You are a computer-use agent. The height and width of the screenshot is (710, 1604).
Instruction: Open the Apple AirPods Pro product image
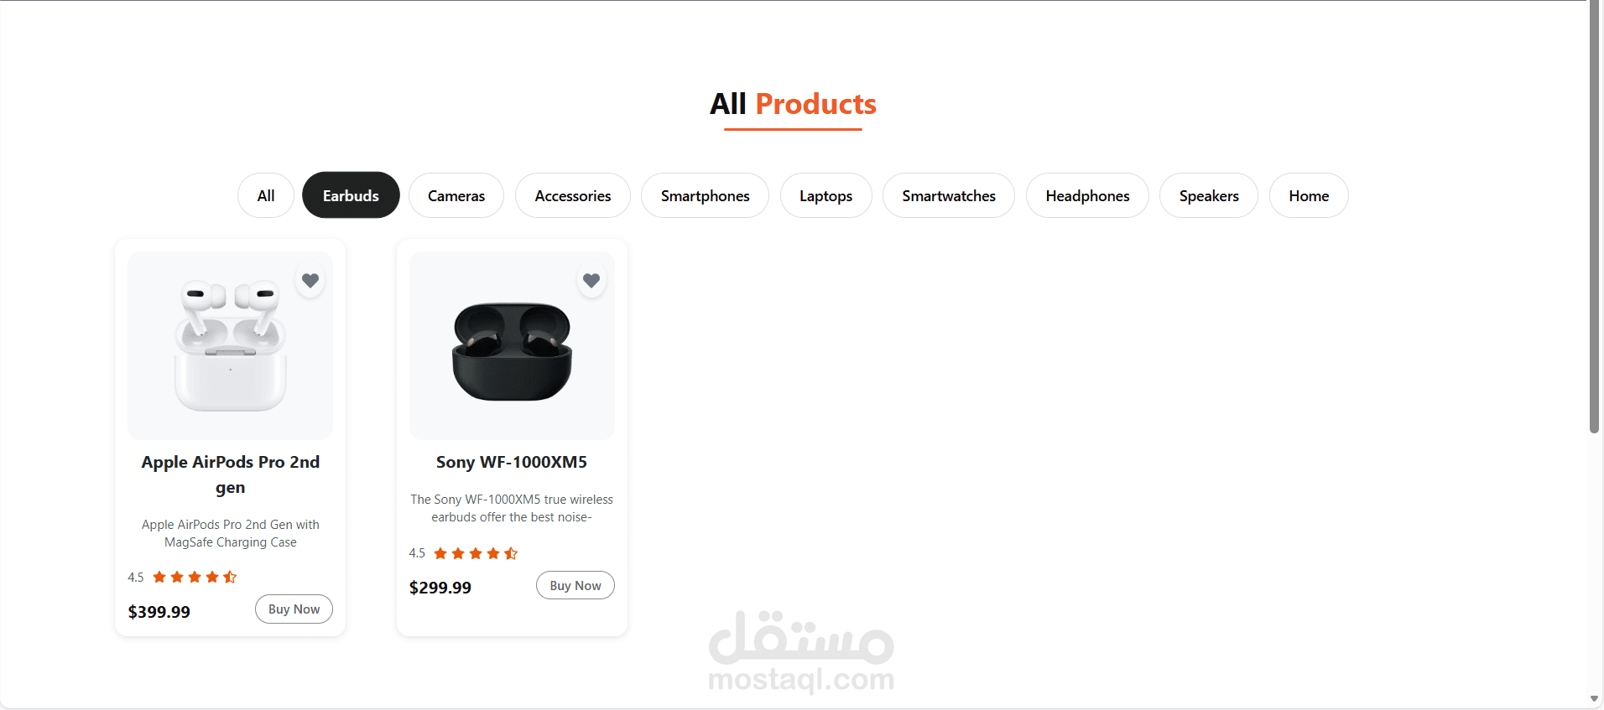231,345
